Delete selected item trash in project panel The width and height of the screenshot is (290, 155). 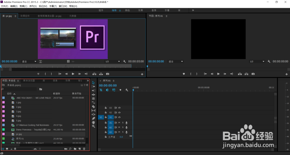(x=84, y=149)
